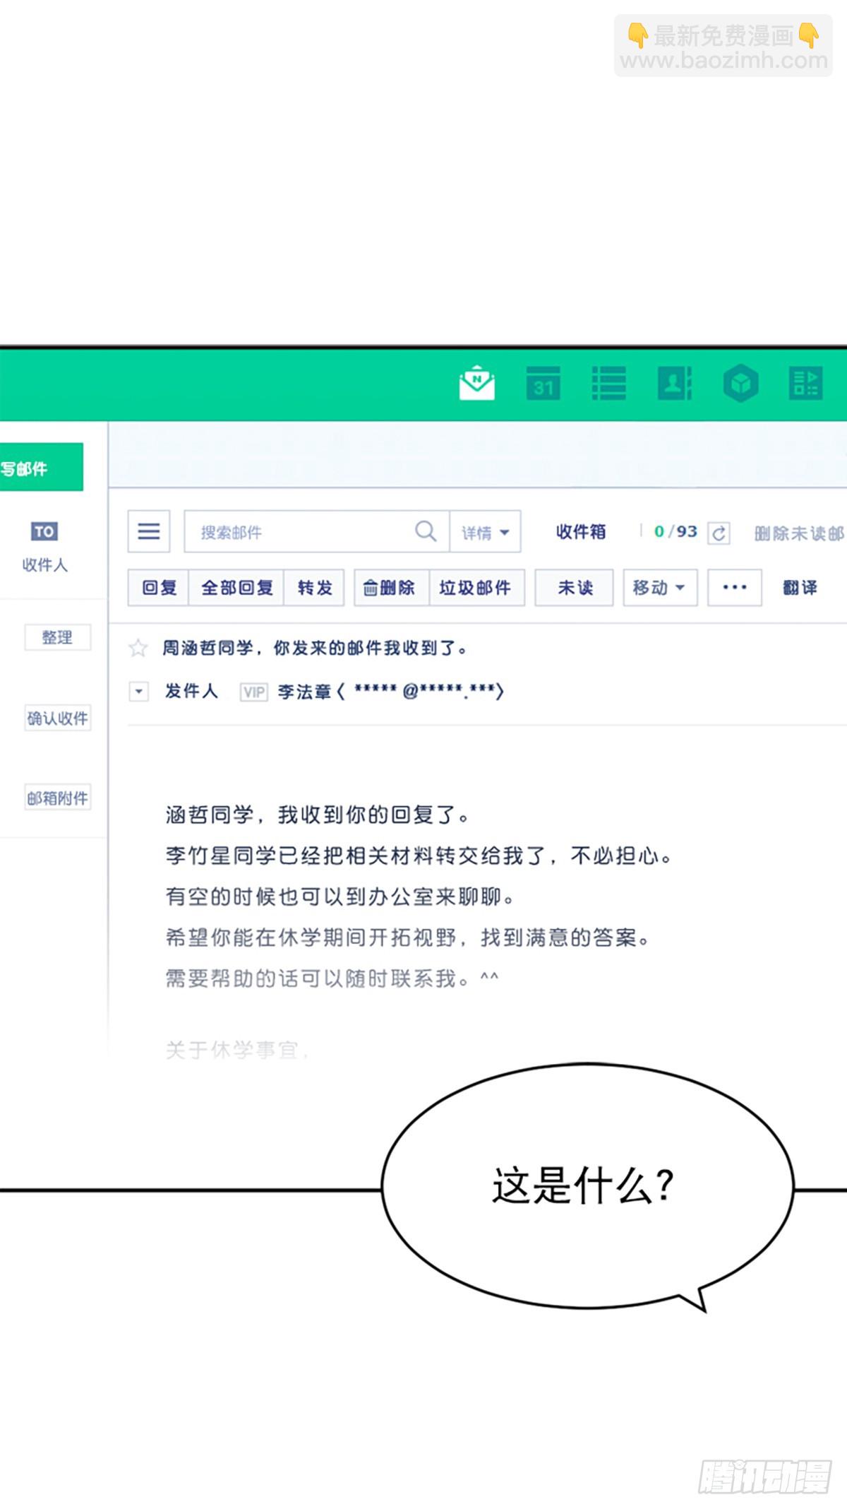Click the 写邮件 compose button
The height and width of the screenshot is (1509, 847).
pyautogui.click(x=40, y=468)
